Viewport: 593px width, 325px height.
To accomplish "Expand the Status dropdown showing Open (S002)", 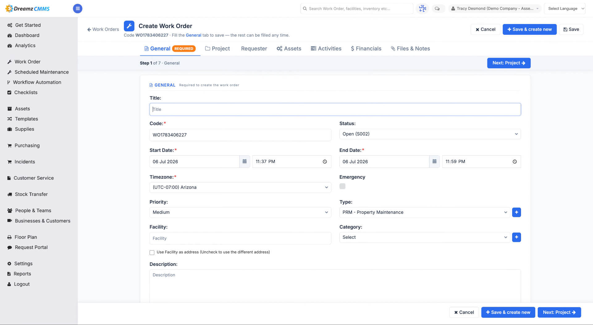I will coord(430,134).
